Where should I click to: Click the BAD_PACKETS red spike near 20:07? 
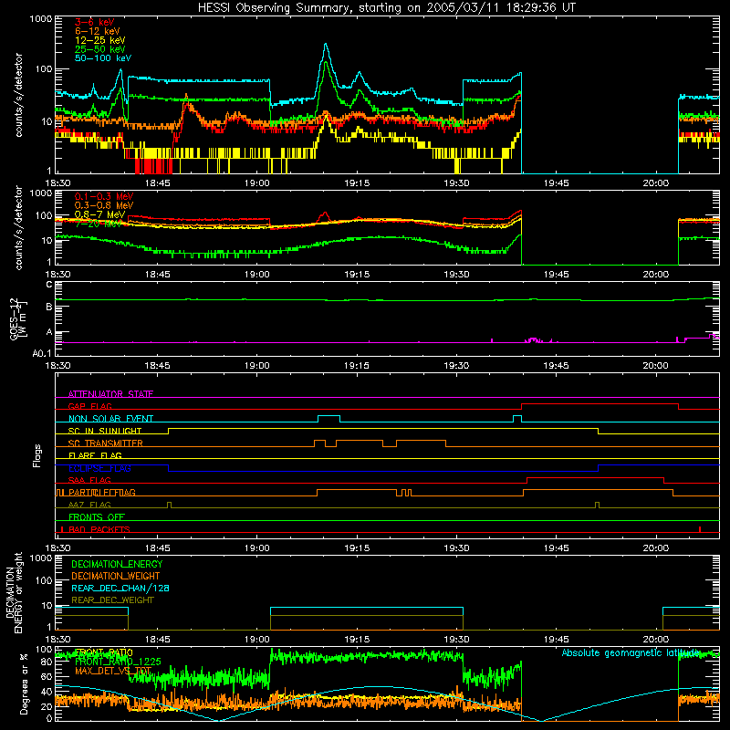pyautogui.click(x=700, y=529)
